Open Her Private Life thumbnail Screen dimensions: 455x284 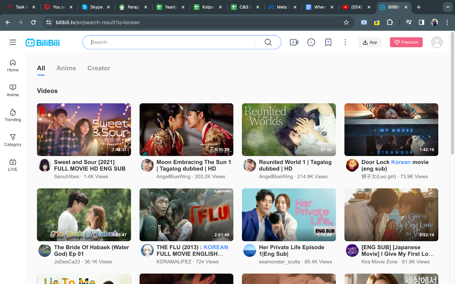point(289,215)
